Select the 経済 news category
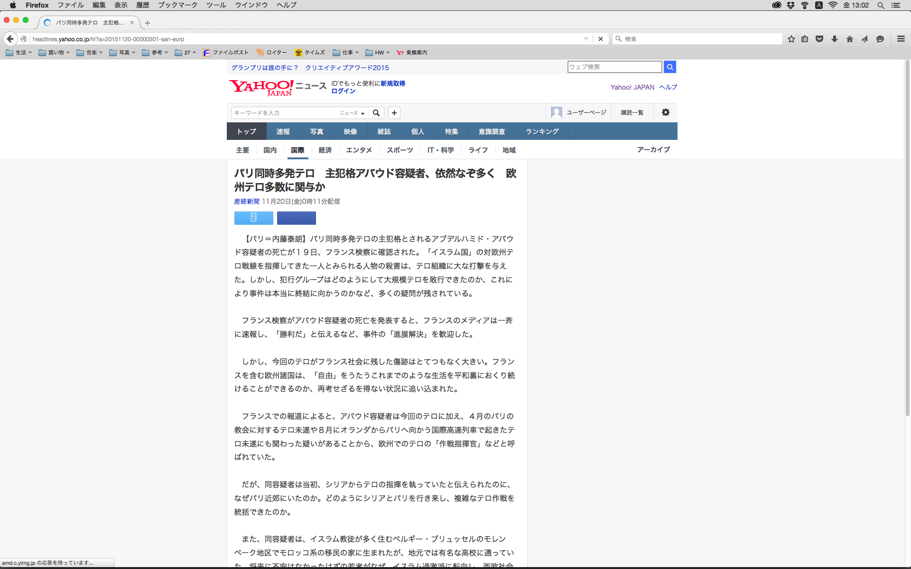The width and height of the screenshot is (911, 569). [x=325, y=150]
